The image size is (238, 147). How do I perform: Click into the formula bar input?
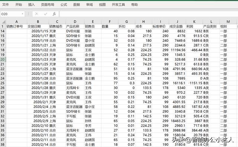149,14
